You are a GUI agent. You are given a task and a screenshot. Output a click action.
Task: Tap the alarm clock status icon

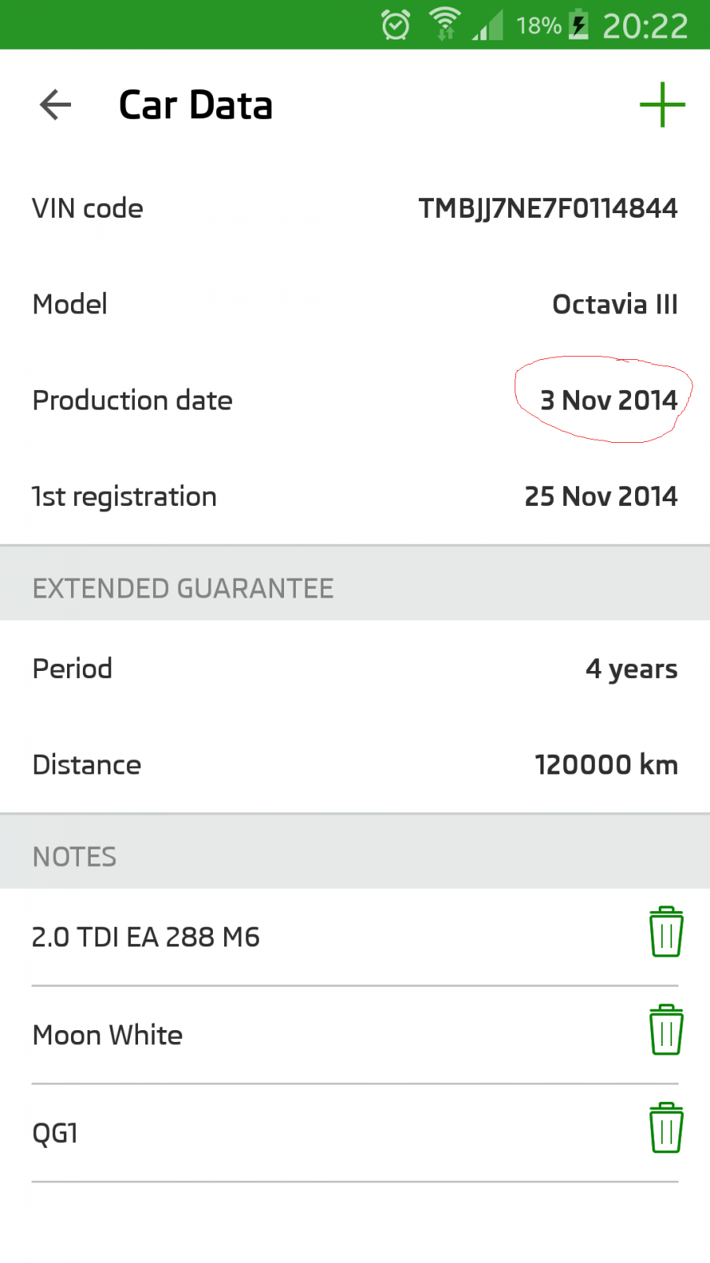[x=395, y=25]
